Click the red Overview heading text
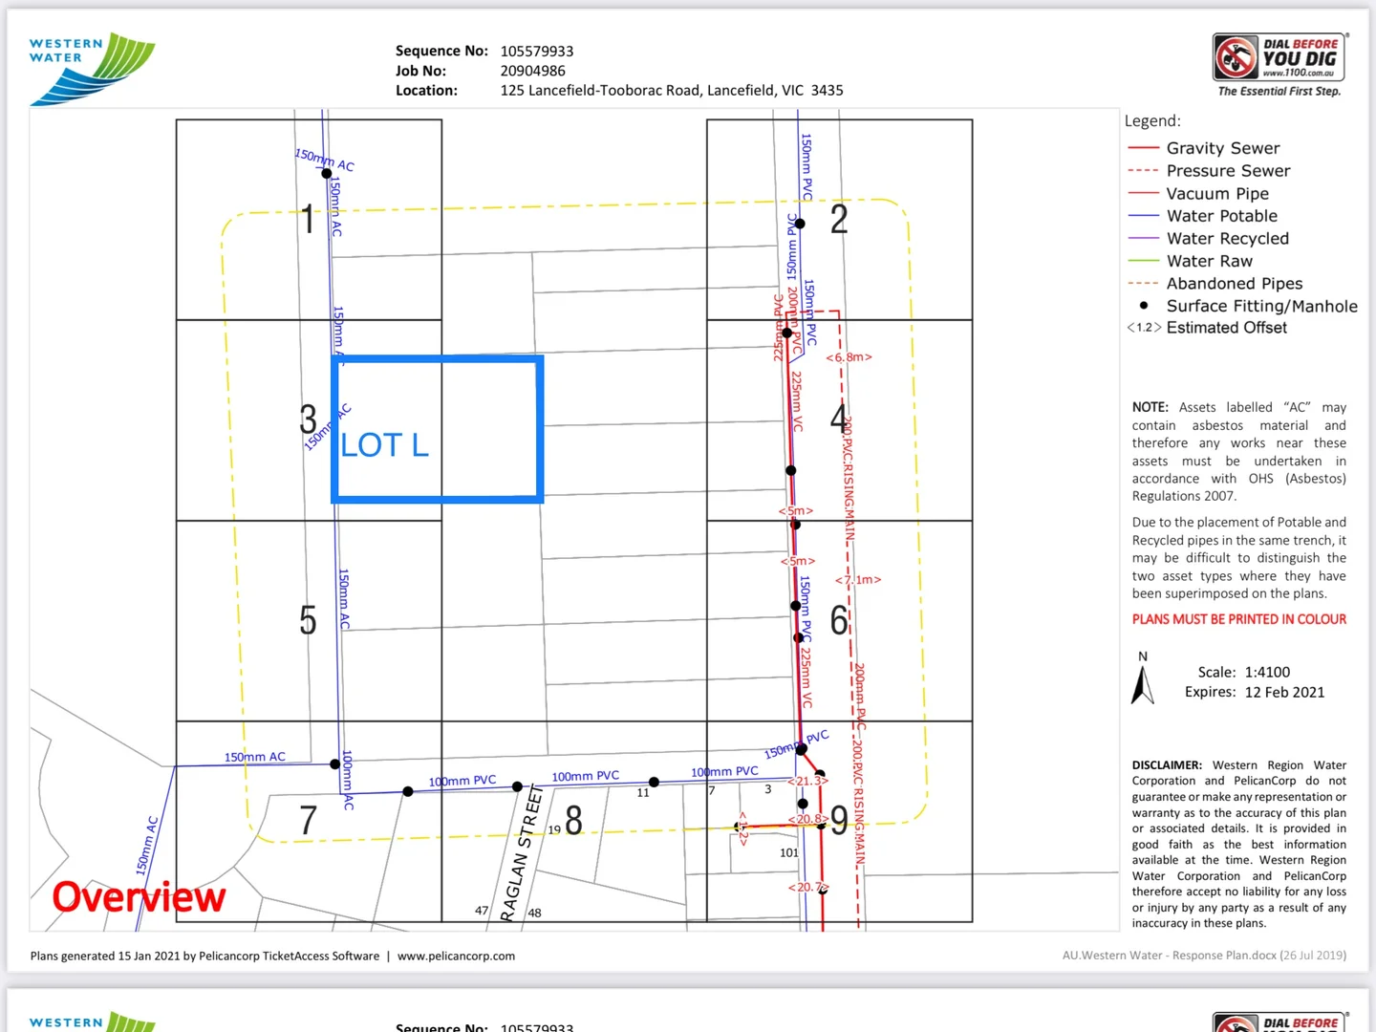Viewport: 1376px width, 1032px height. pyautogui.click(x=139, y=897)
